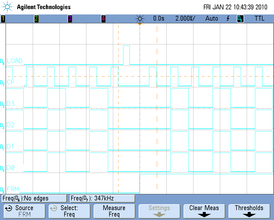Select the CP channel label
Image resolution: width=274 pixels, height=220 pixels.
coord(10,82)
